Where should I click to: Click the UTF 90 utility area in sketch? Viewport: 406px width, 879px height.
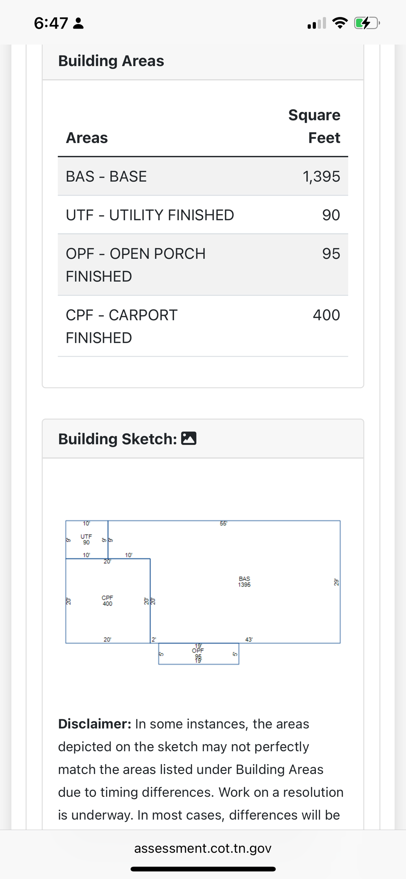coord(86,539)
